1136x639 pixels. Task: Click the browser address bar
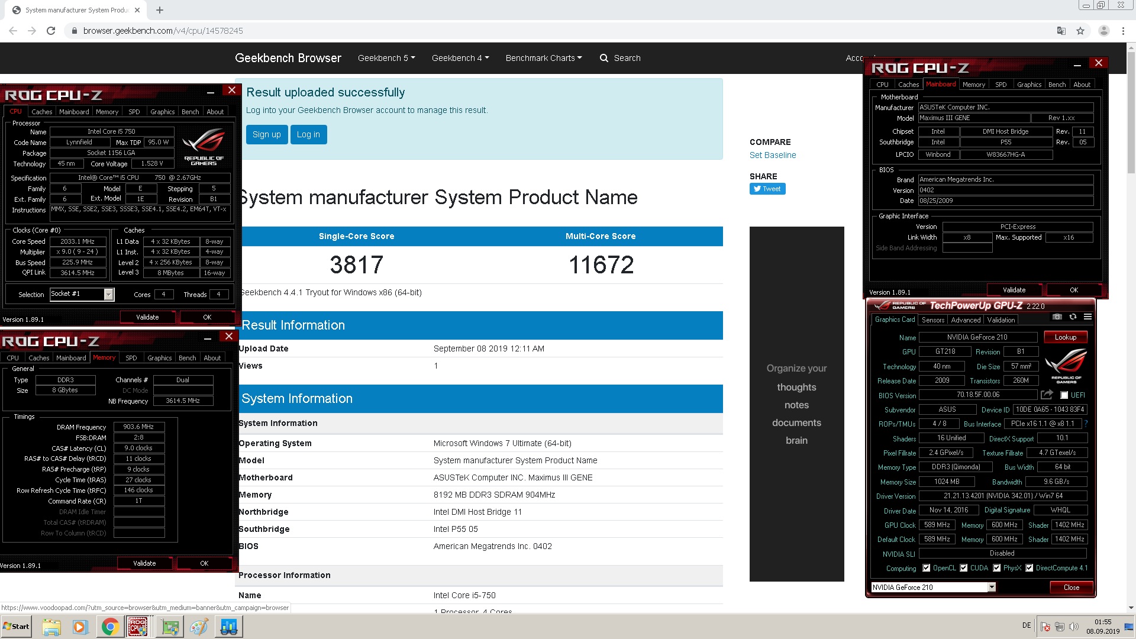click(556, 31)
